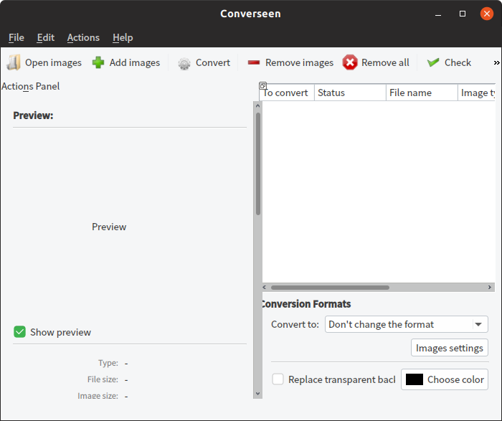Enable Replace transparent background checkbox
This screenshot has height=421, width=502.
click(278, 379)
